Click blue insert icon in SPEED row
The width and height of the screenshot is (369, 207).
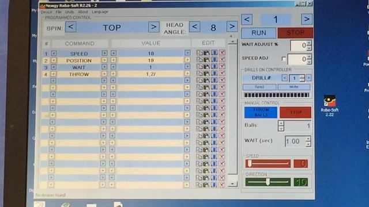[214, 53]
